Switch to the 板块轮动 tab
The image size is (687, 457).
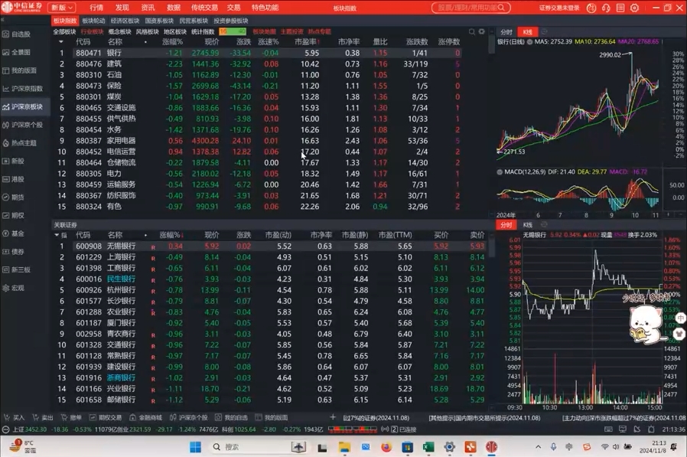pyautogui.click(x=94, y=21)
